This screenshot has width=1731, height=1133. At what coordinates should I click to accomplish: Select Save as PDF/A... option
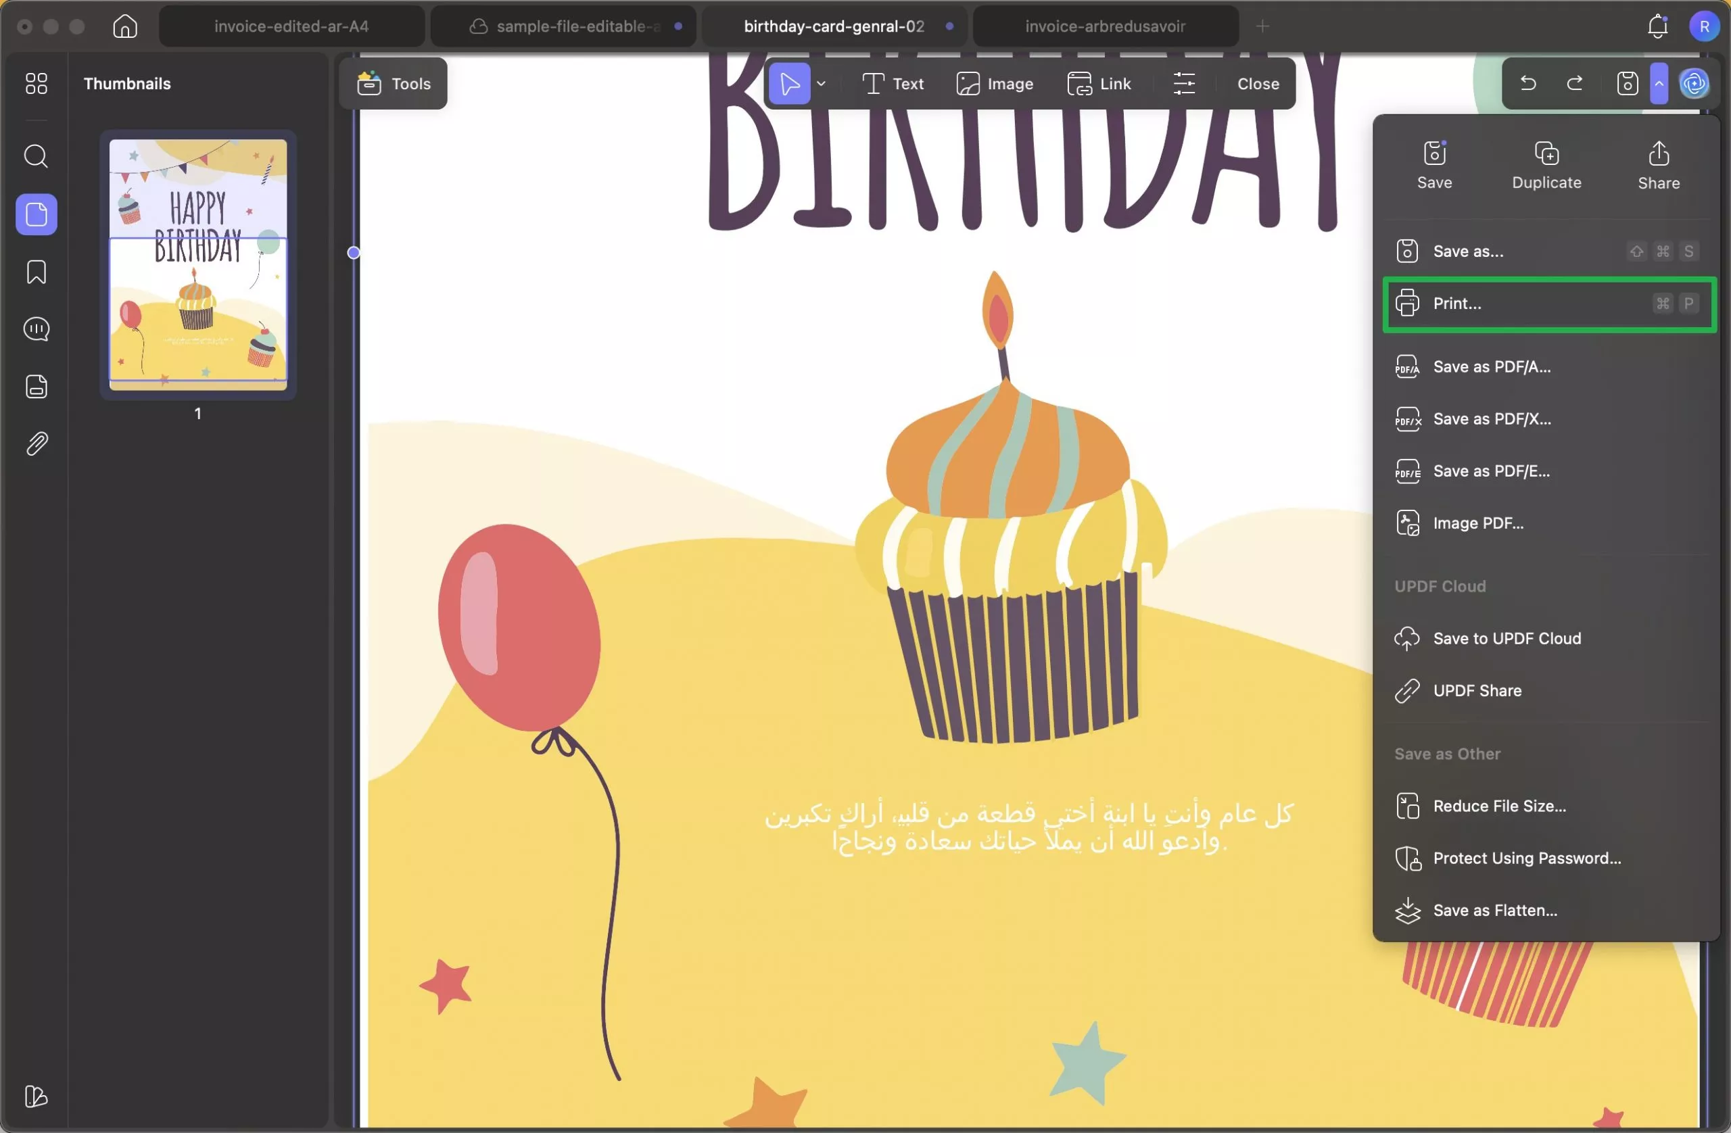(x=1491, y=367)
